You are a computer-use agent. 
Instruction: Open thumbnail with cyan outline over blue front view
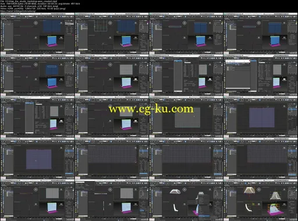[x=37, y=75]
